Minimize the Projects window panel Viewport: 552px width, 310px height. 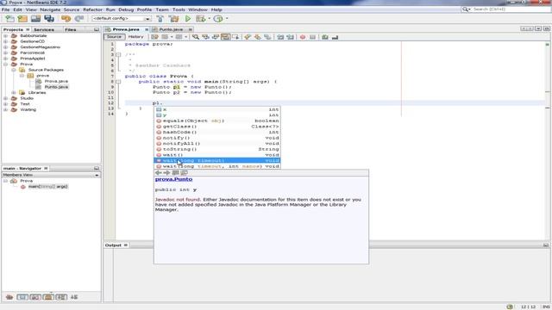[97, 29]
